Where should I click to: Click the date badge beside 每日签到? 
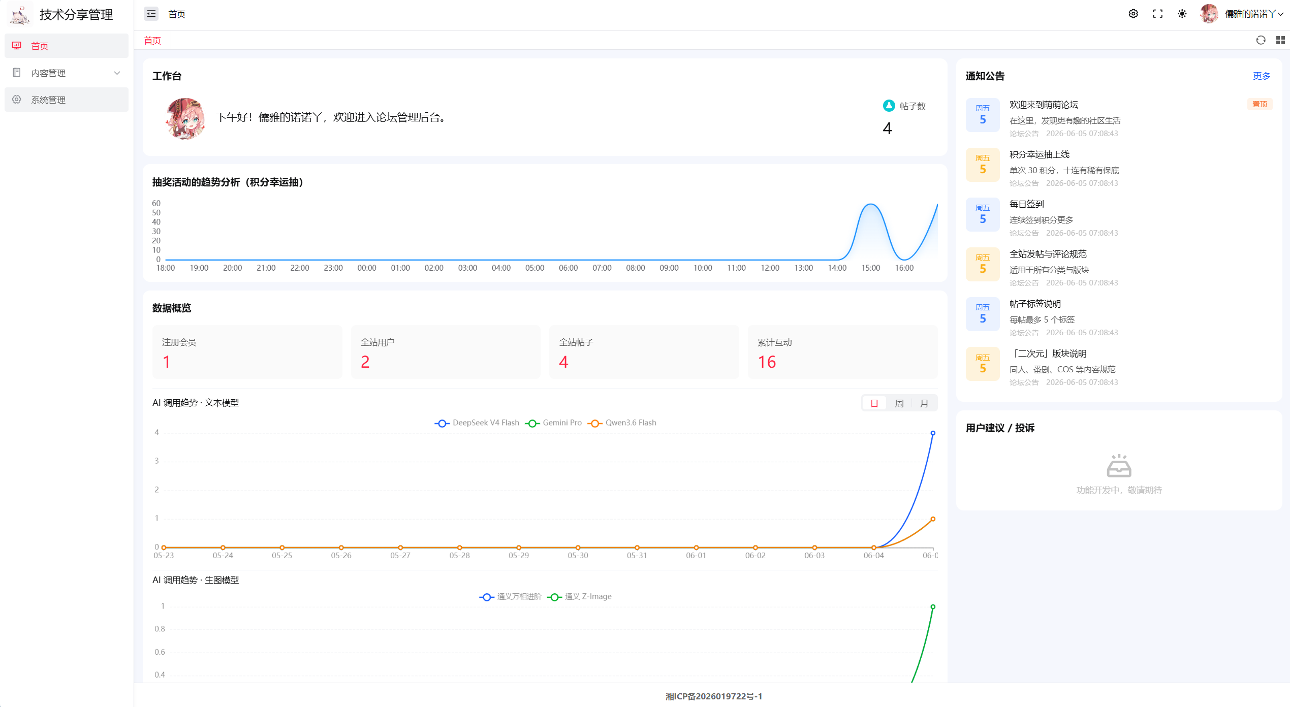click(x=983, y=214)
